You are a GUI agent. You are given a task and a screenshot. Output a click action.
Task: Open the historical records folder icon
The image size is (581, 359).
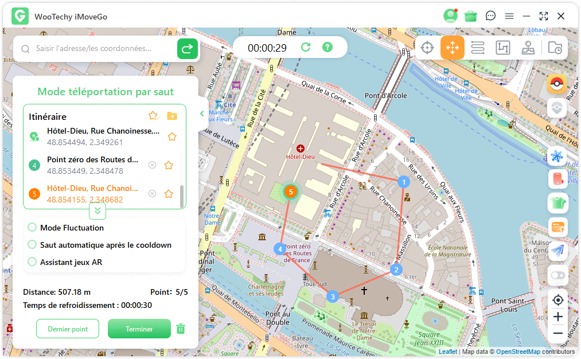pyautogui.click(x=555, y=48)
